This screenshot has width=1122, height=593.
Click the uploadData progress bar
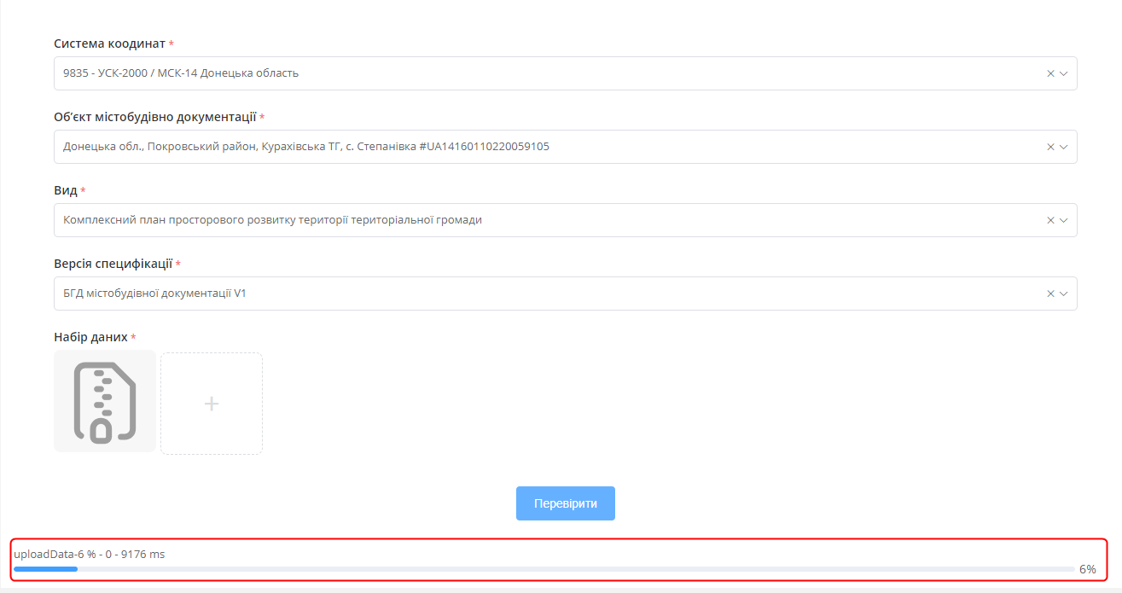click(x=544, y=569)
